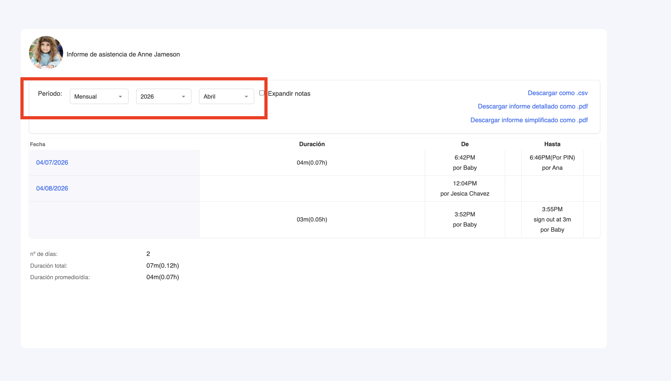Click the Fecha column header
Viewport: 671px width, 381px height.
38,144
